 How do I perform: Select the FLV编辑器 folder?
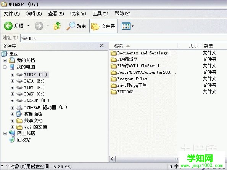[x=127, y=59]
